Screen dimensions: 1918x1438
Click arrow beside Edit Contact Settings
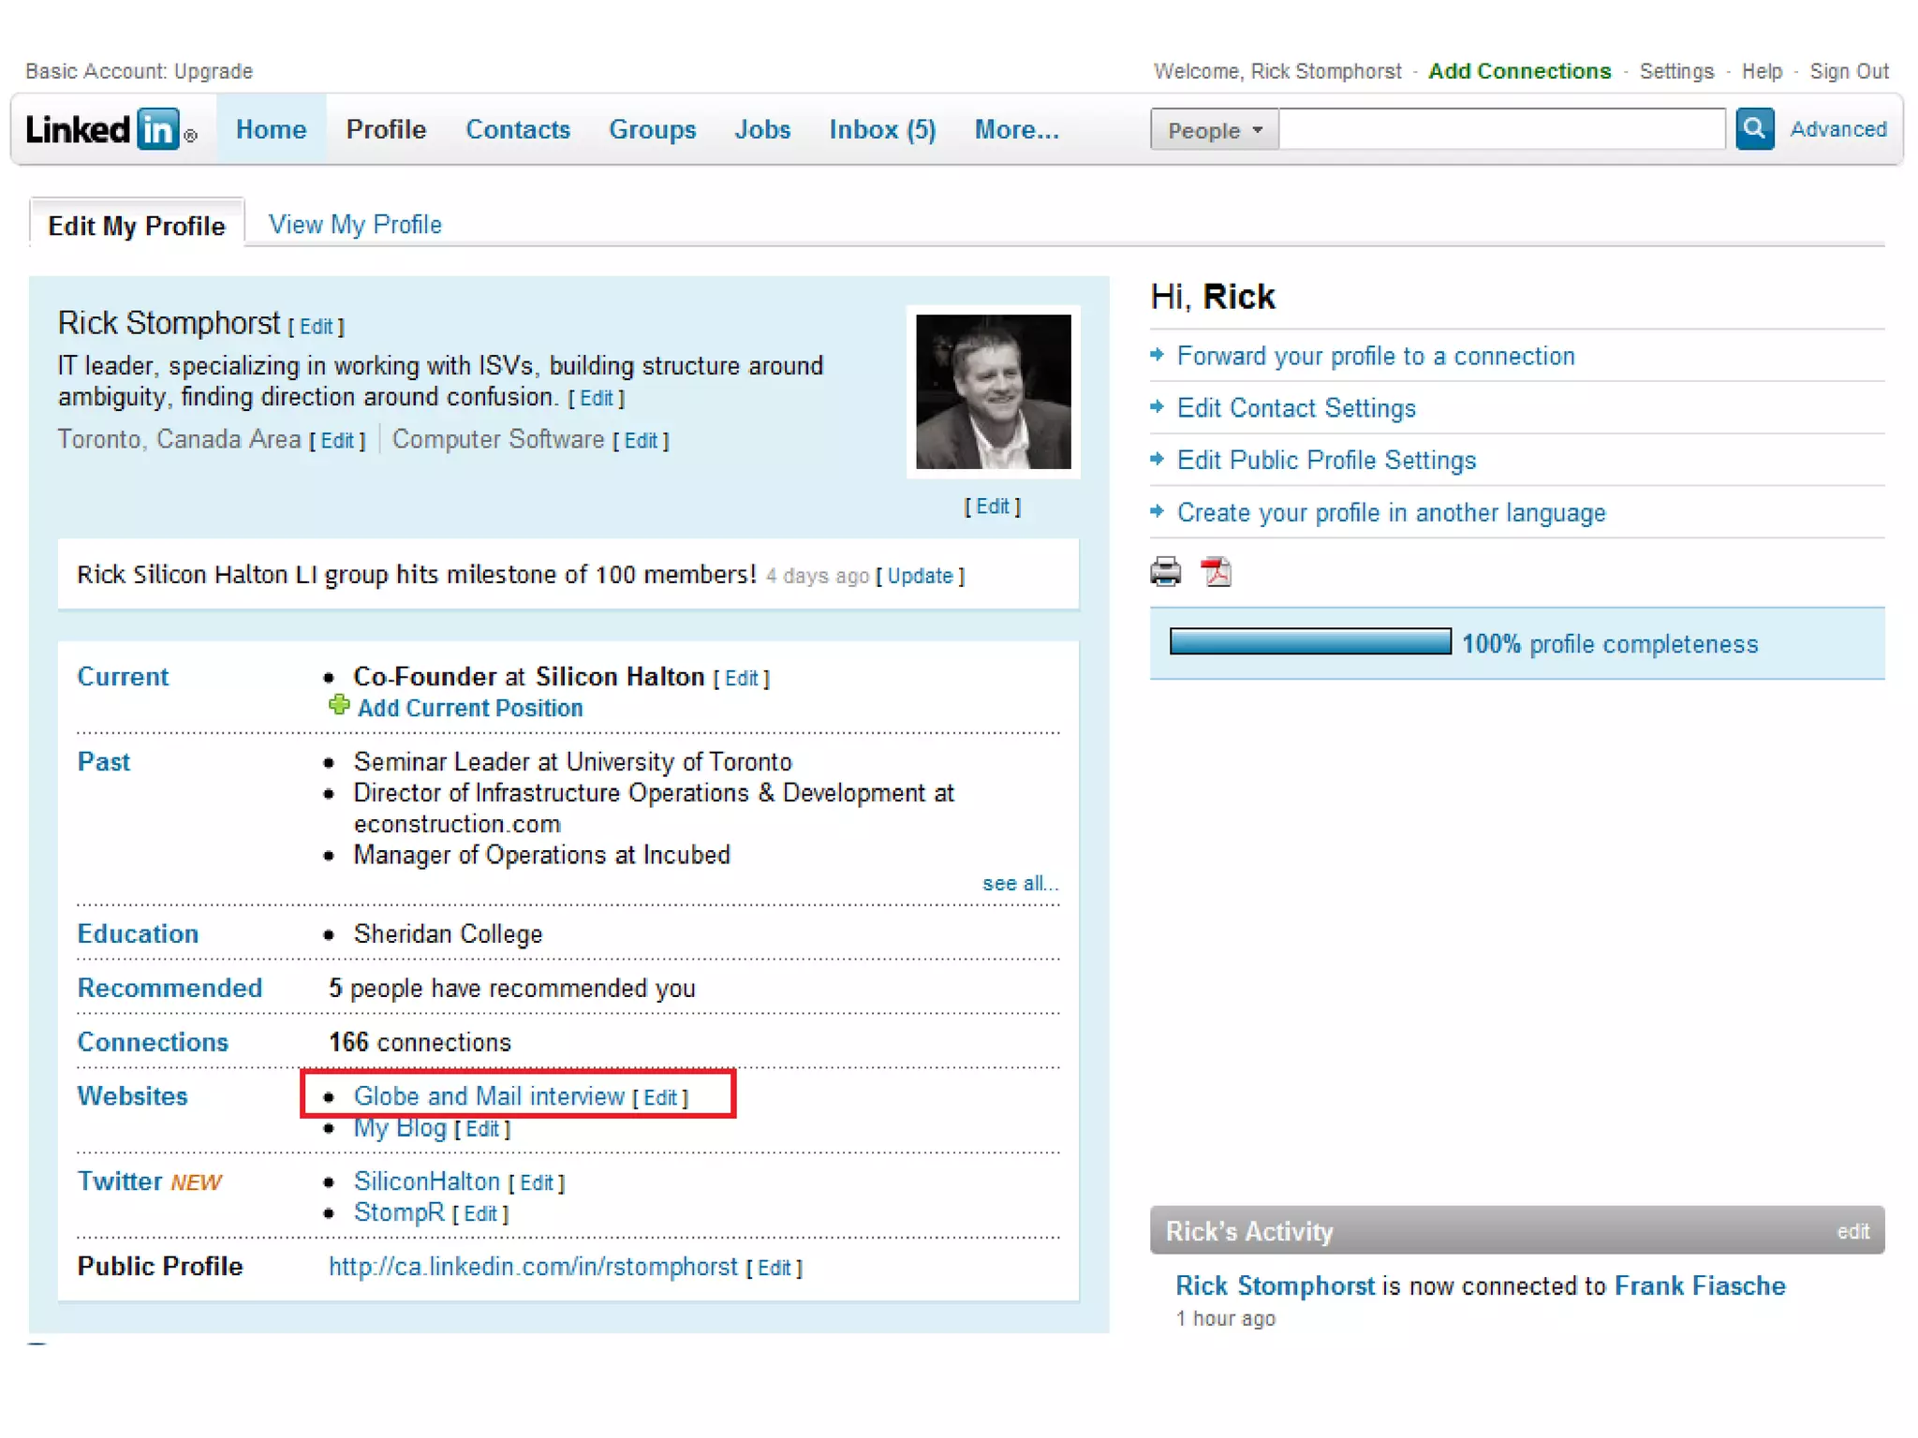click(x=1158, y=407)
